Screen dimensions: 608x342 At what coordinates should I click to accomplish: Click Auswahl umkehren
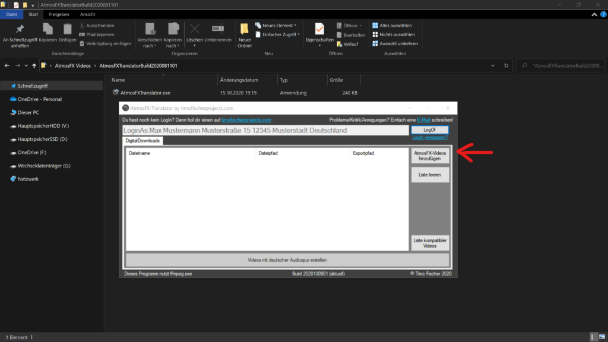395,43
